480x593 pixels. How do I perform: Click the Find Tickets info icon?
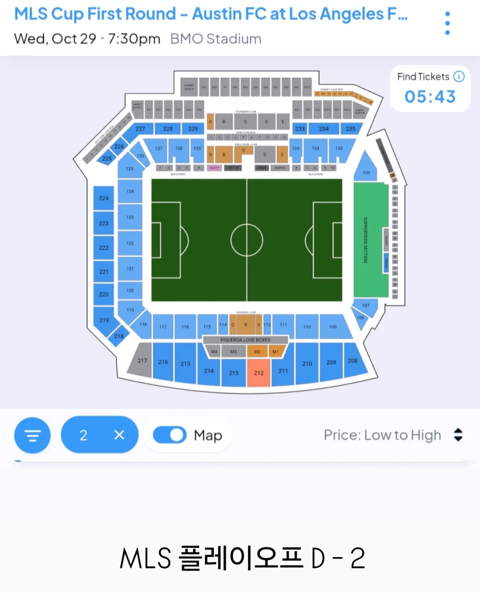point(459,77)
